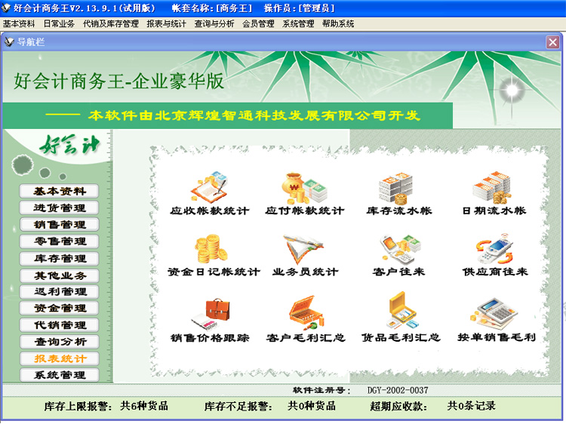The image size is (566, 424).
Task: Open the 会员管理 menu
Action: pos(258,24)
